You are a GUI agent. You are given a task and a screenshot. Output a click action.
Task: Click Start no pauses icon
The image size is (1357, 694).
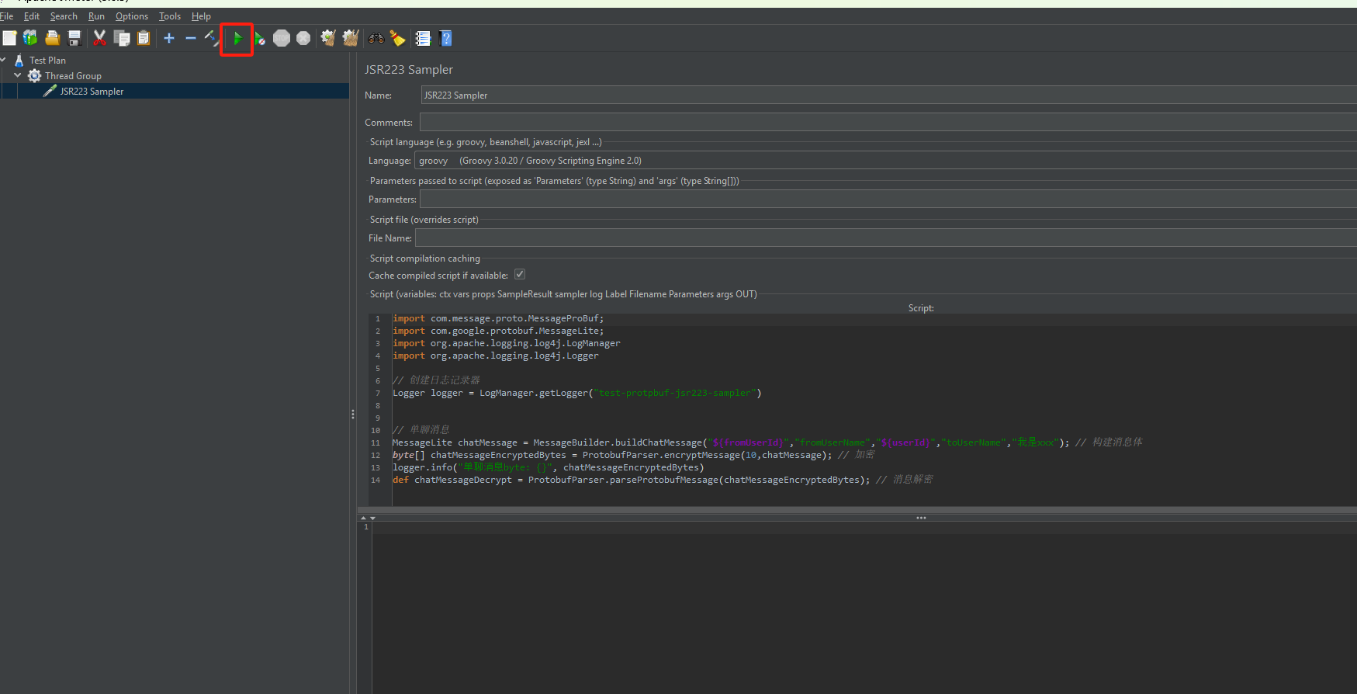coord(260,38)
